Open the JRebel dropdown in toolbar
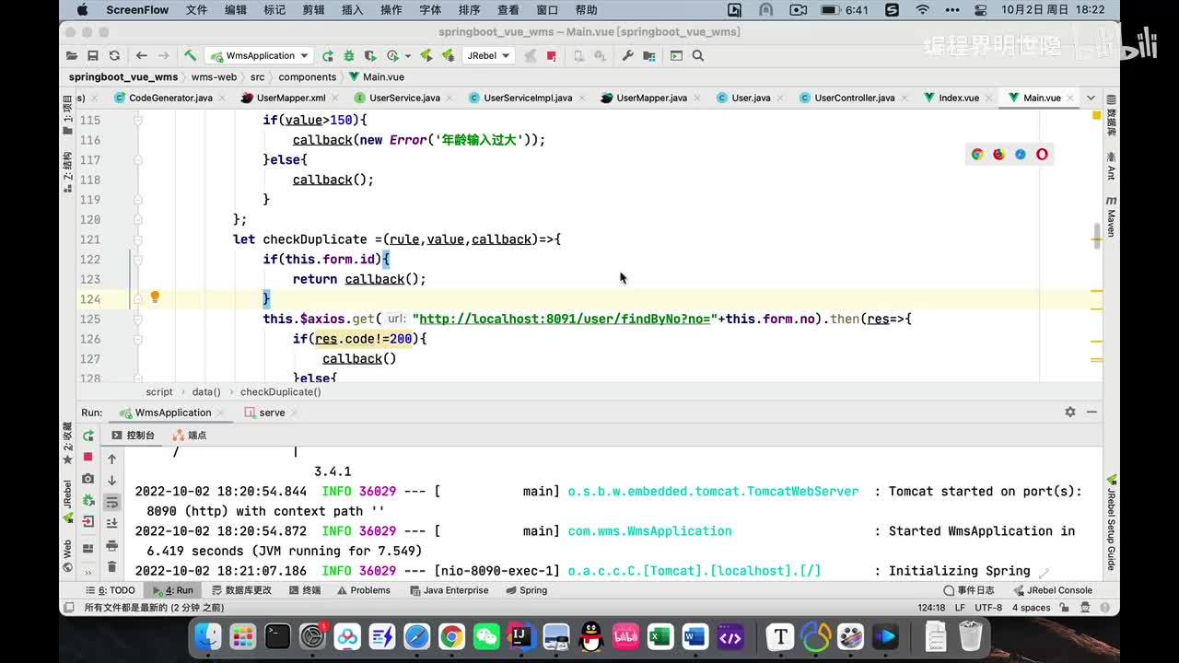The height and width of the screenshot is (663, 1179). pyautogui.click(x=488, y=56)
